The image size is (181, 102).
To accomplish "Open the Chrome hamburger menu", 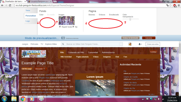I will (179, 5).
